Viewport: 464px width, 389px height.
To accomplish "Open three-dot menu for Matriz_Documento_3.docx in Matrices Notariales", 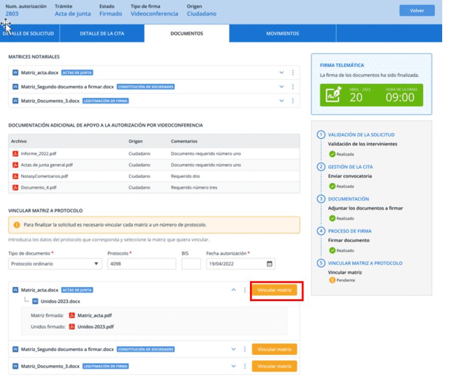I will (x=293, y=101).
